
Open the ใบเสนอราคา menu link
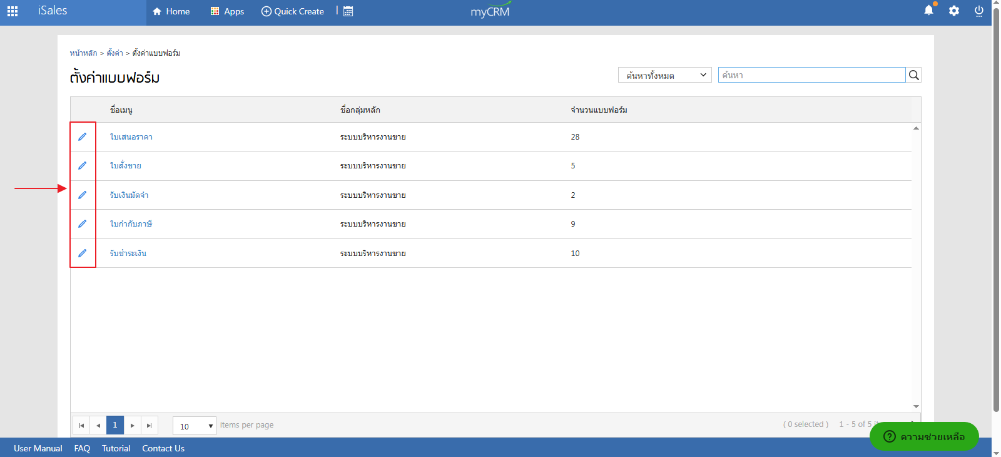coord(131,137)
